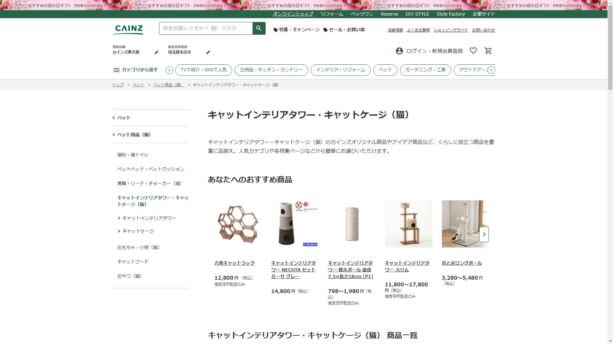The height and width of the screenshot is (344, 613).
Task: Click the search input field
Action: coord(206,28)
